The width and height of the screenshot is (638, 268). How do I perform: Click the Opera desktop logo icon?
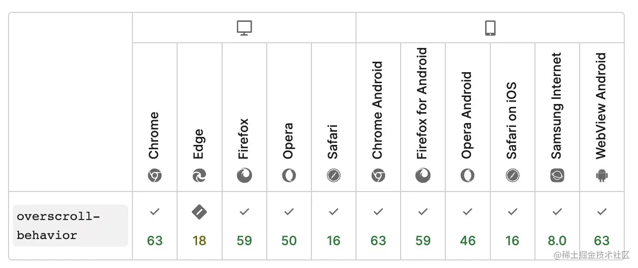289,176
